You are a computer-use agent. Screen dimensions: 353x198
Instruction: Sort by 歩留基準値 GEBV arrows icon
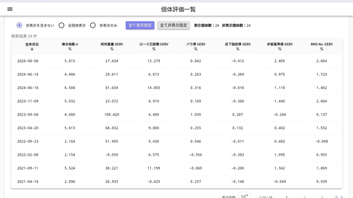click(x=280, y=49)
